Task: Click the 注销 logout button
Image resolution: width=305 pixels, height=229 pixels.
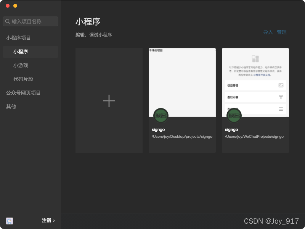Action: pos(47,221)
